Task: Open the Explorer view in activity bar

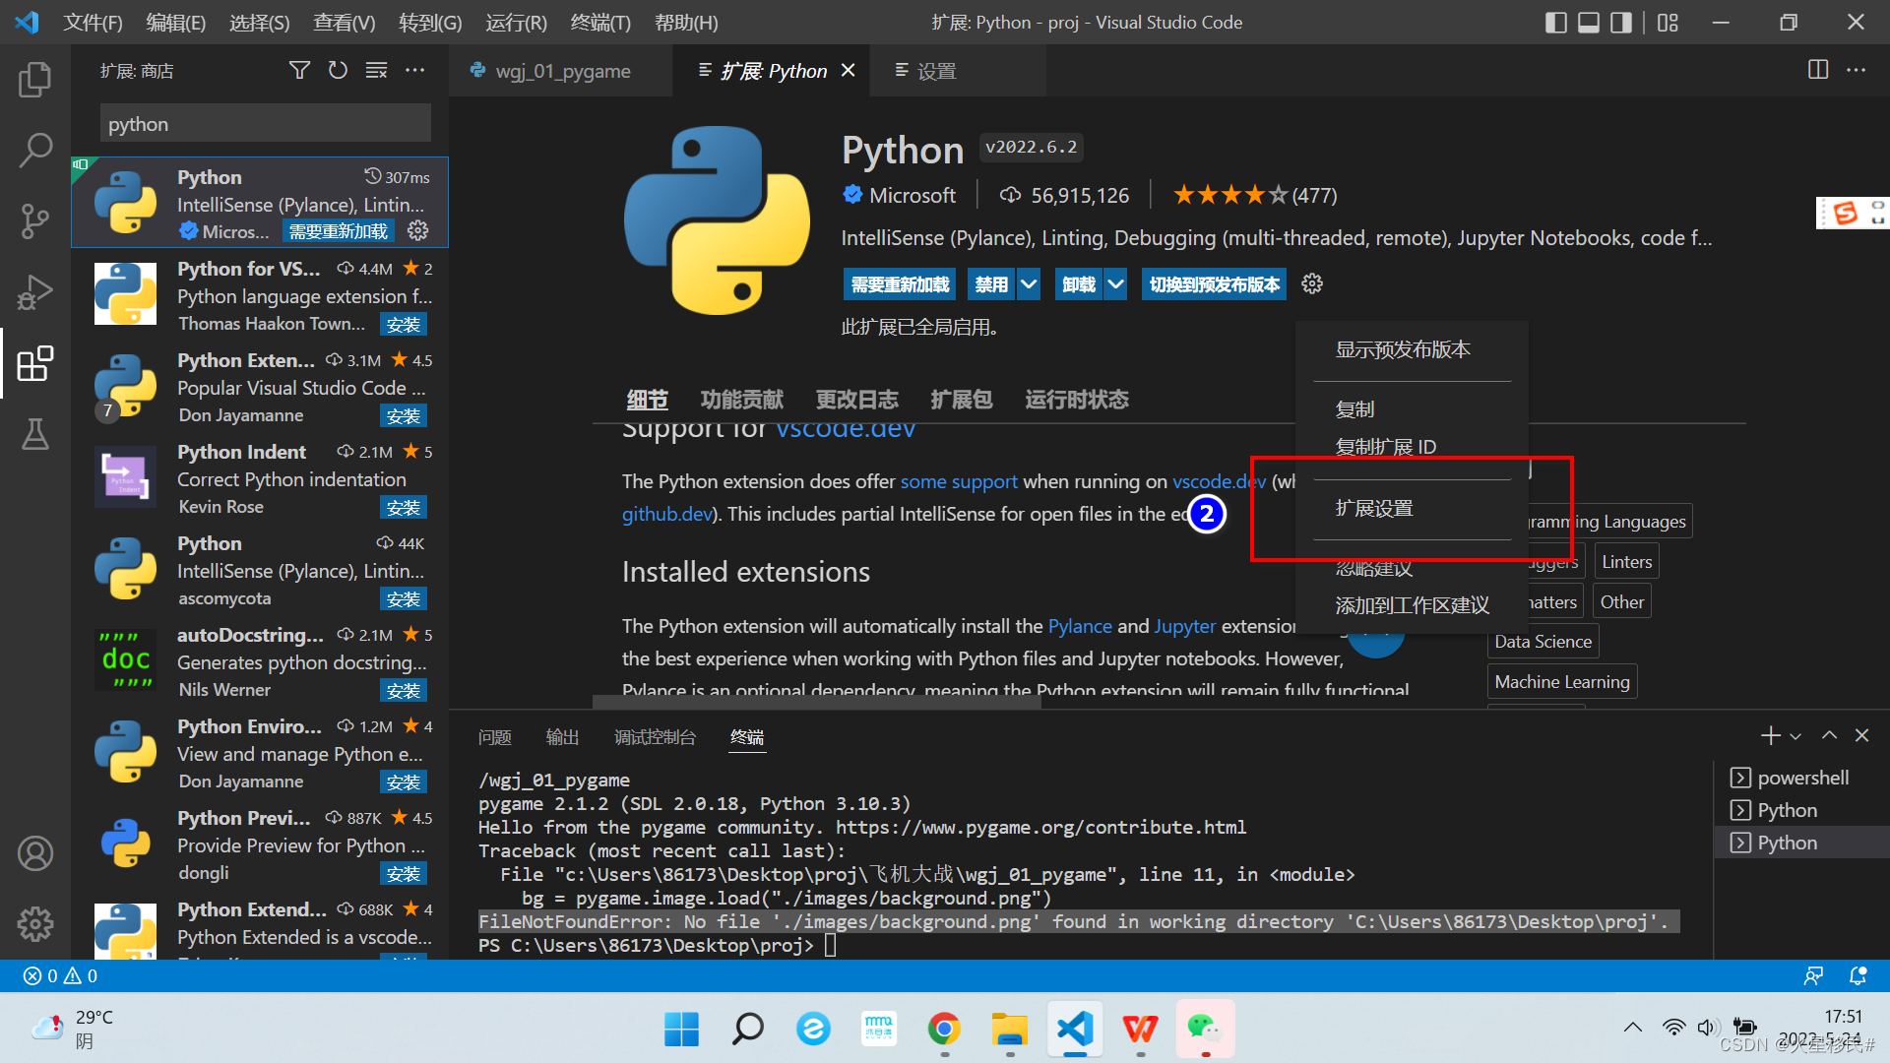Action: click(35, 80)
